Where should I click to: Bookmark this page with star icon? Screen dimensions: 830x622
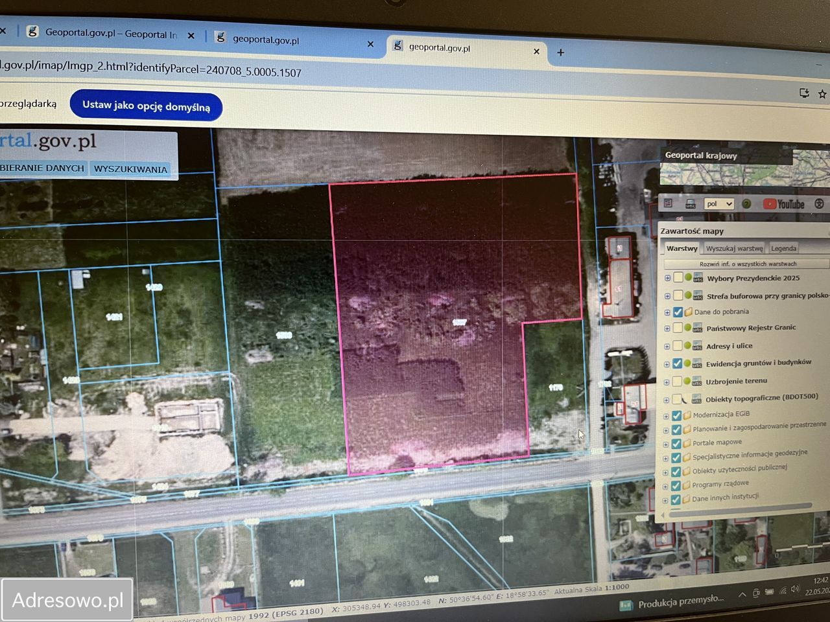822,94
